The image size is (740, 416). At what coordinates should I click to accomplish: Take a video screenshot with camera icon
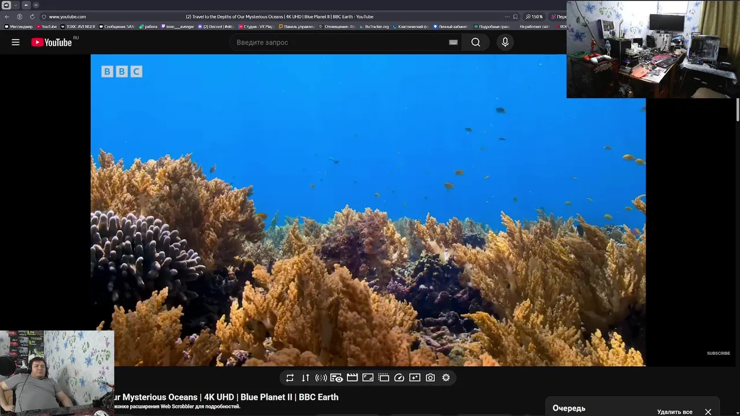point(430,378)
